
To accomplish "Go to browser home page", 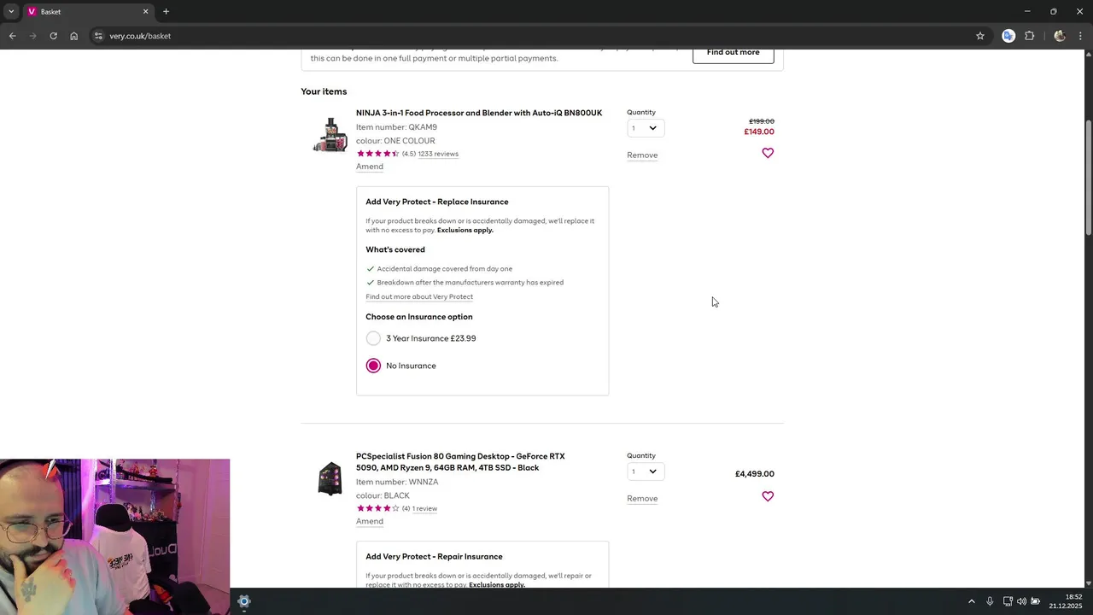I will click(x=73, y=36).
